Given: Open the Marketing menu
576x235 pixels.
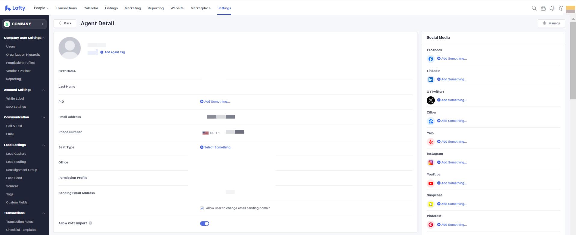Looking at the screenshot, I should coord(133,8).
